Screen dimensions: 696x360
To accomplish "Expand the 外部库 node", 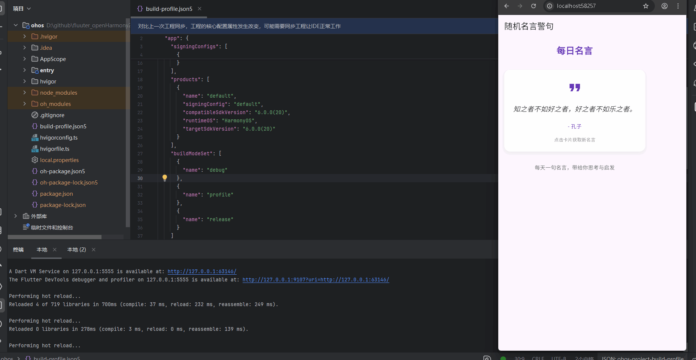I will click(x=15, y=216).
